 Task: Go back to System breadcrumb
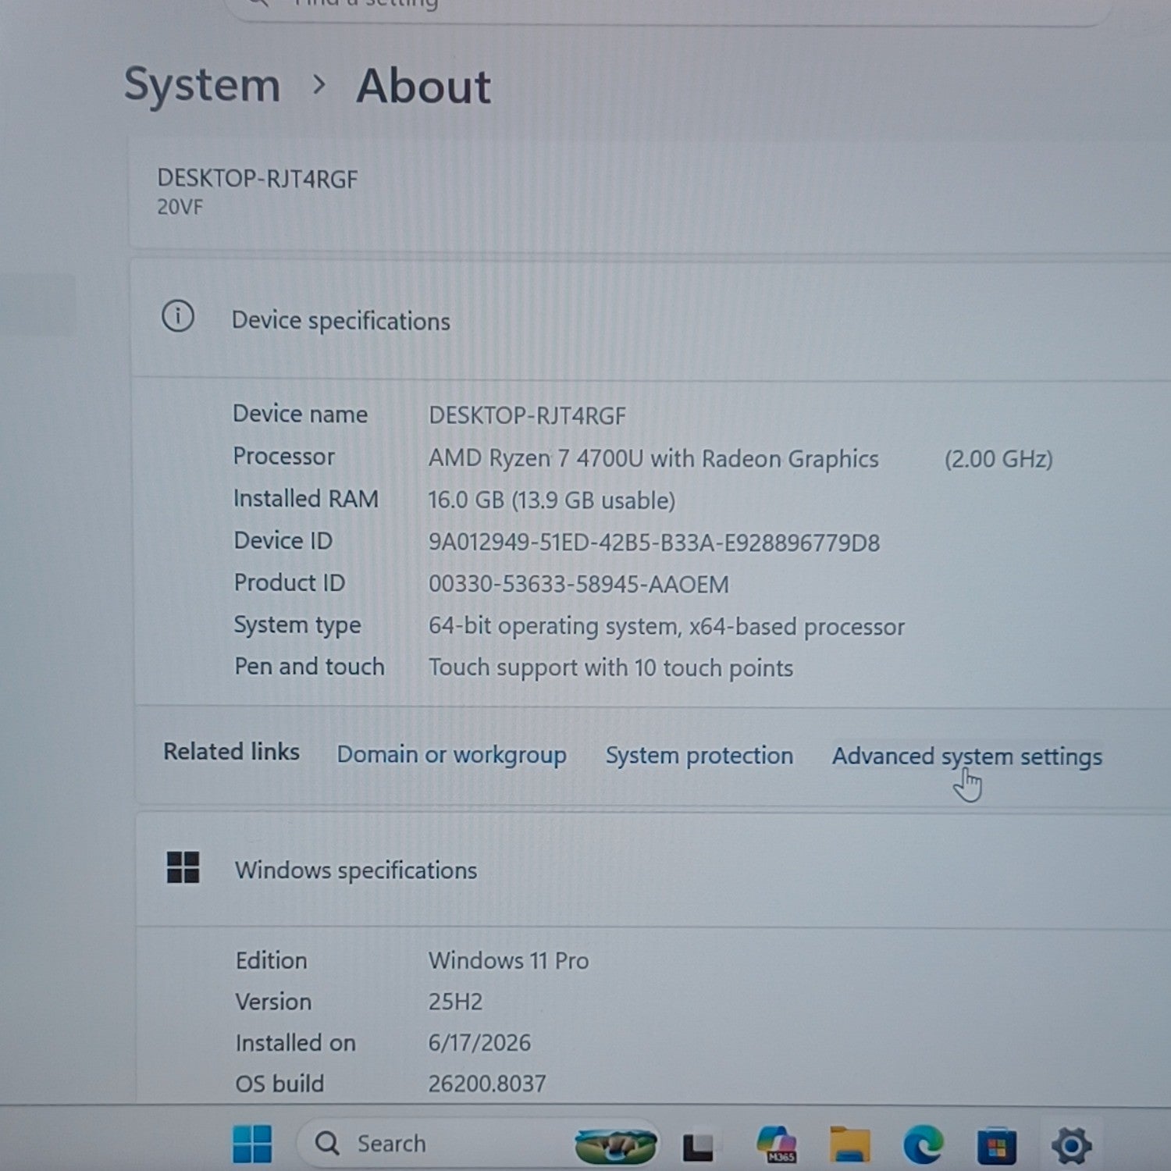point(202,86)
